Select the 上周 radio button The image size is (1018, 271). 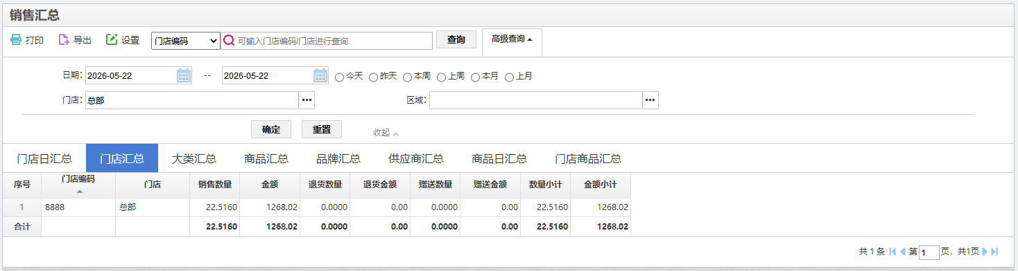(441, 77)
